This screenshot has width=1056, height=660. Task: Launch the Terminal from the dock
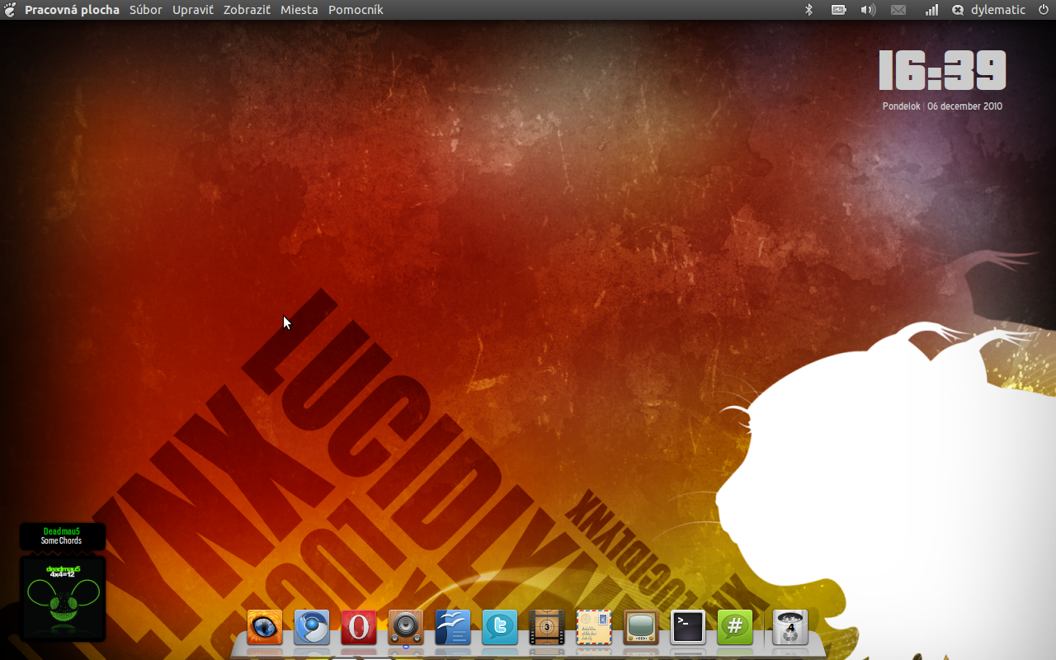click(x=688, y=628)
